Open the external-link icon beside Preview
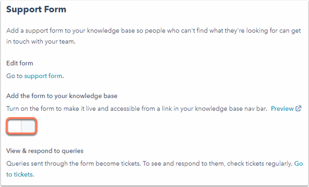 (299, 108)
